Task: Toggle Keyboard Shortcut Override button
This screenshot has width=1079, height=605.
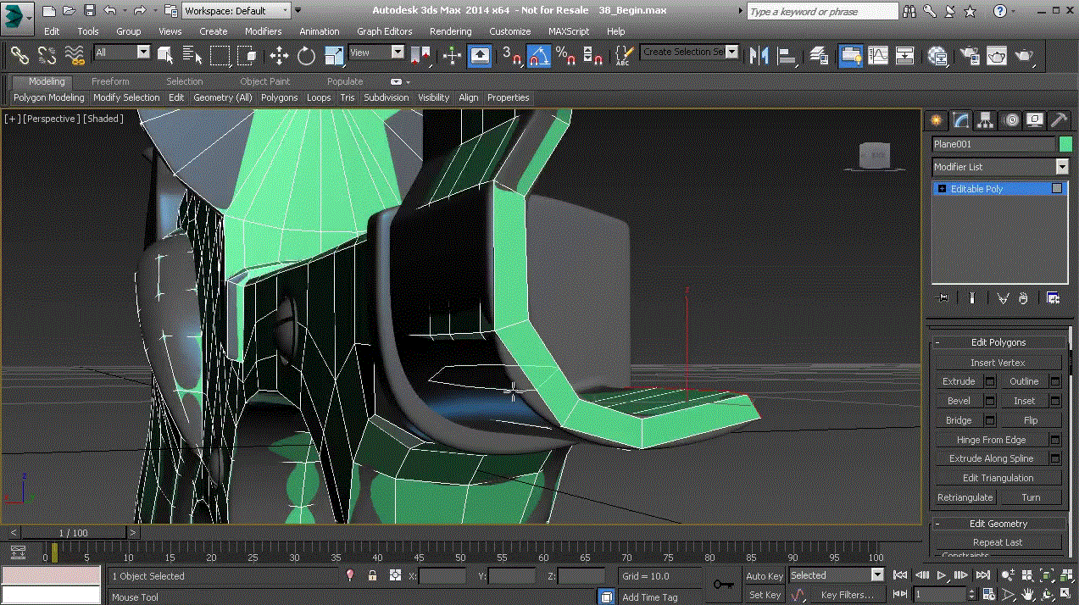Action: tap(480, 56)
